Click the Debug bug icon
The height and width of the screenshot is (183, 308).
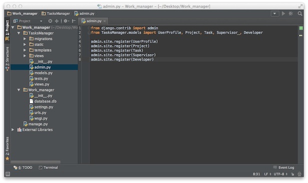[291, 13]
